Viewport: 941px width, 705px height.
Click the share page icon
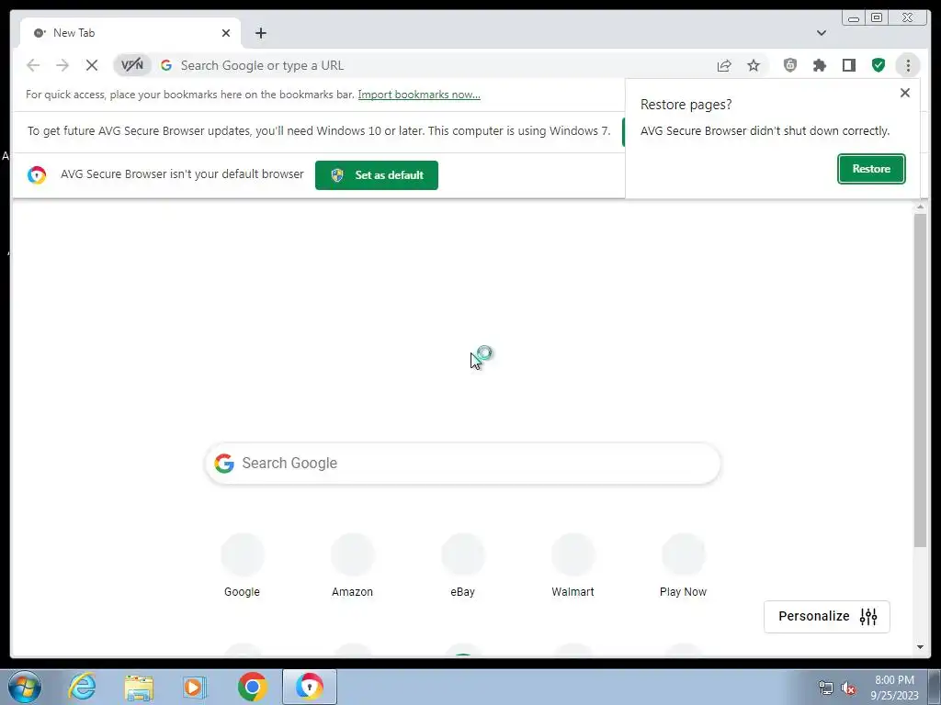tap(724, 65)
